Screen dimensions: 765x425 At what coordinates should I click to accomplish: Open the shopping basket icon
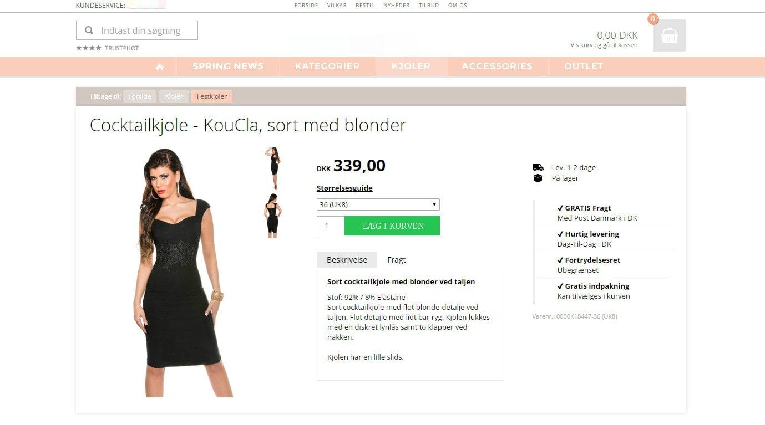670,35
